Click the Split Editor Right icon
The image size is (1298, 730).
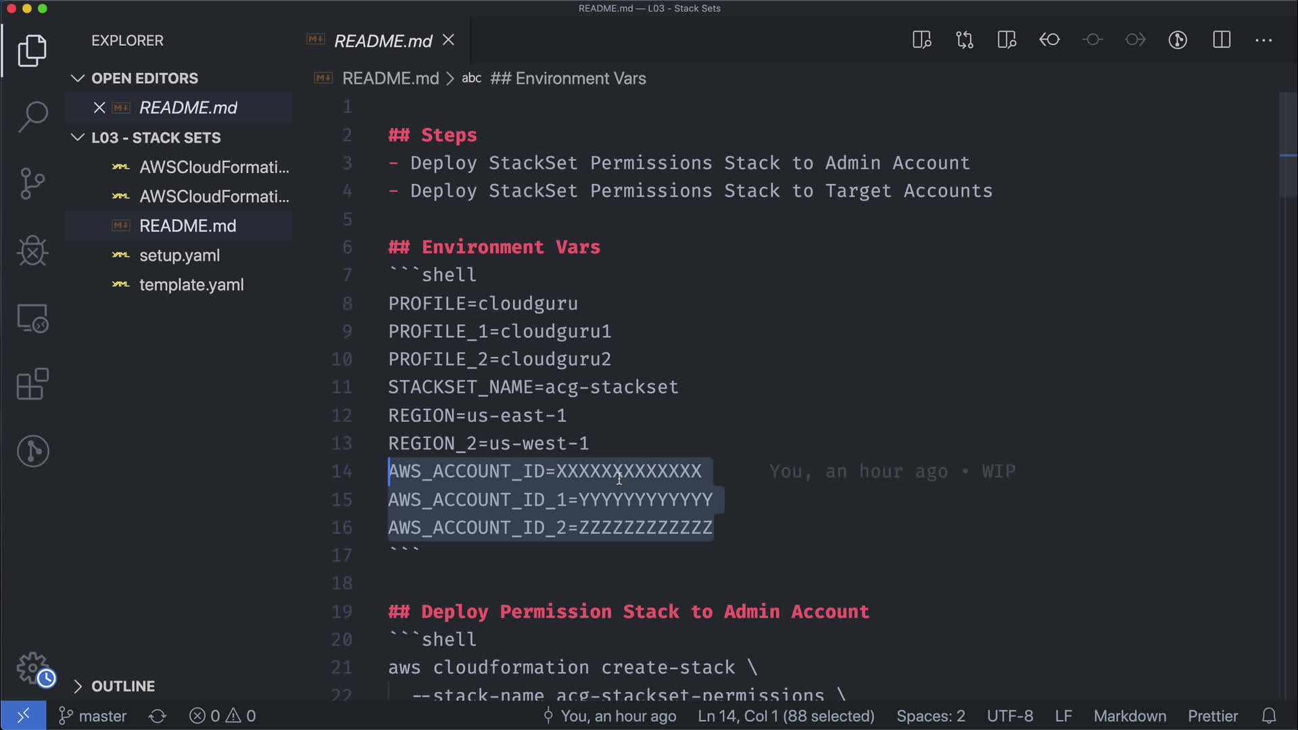point(1221,40)
